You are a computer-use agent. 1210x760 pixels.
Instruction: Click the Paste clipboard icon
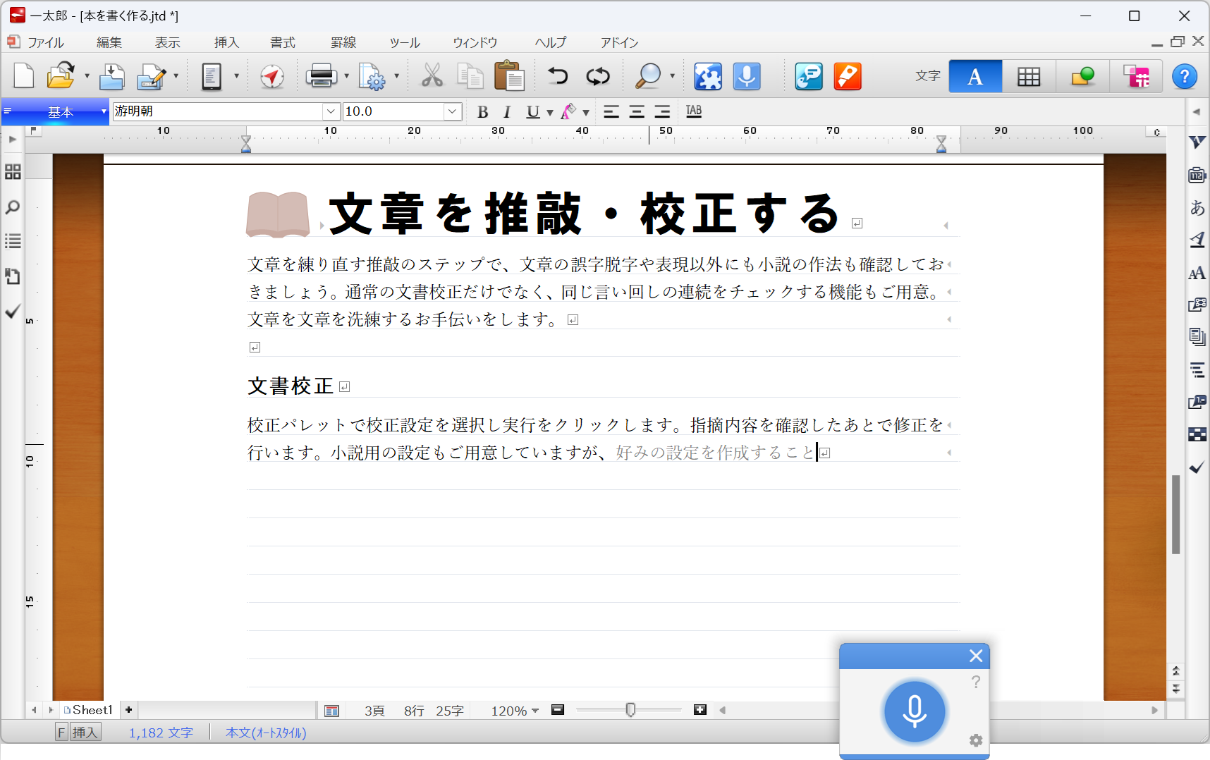pos(508,76)
